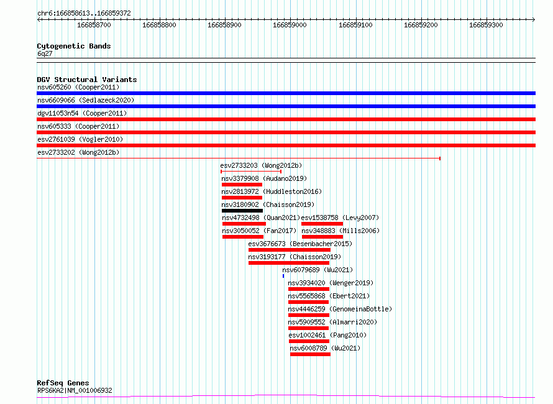This screenshot has height=404, width=553.
Task: Click the 6q27 cytogenetic band label
Action: pyautogui.click(x=45, y=53)
